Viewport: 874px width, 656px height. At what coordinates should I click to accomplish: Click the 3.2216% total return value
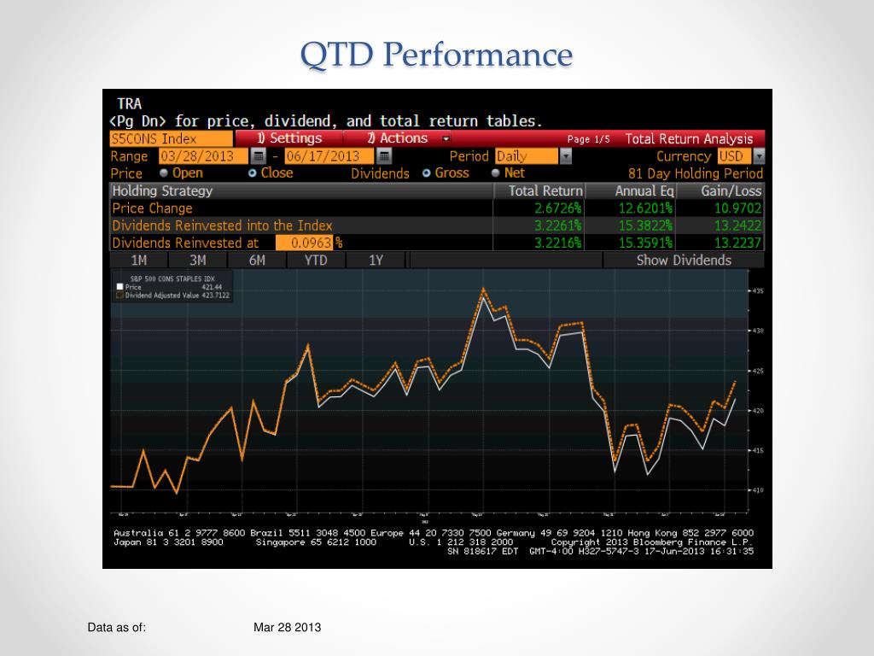click(558, 243)
